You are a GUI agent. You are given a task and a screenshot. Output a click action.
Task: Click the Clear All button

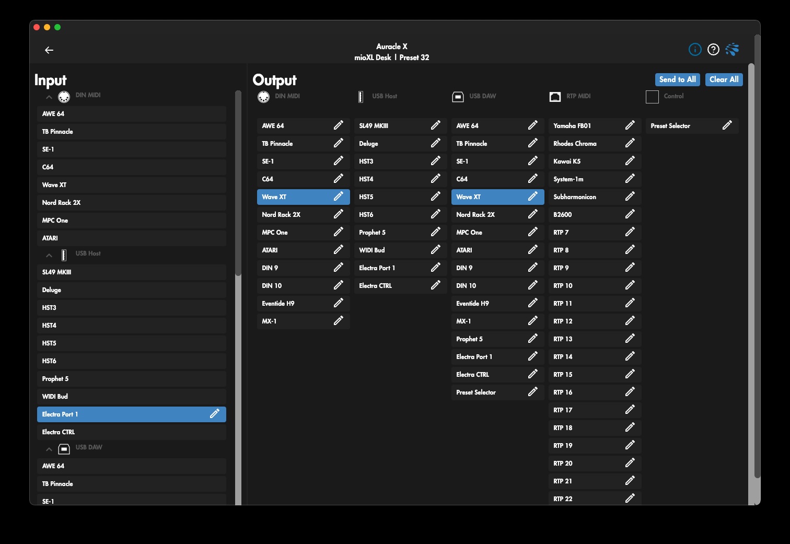tap(724, 79)
